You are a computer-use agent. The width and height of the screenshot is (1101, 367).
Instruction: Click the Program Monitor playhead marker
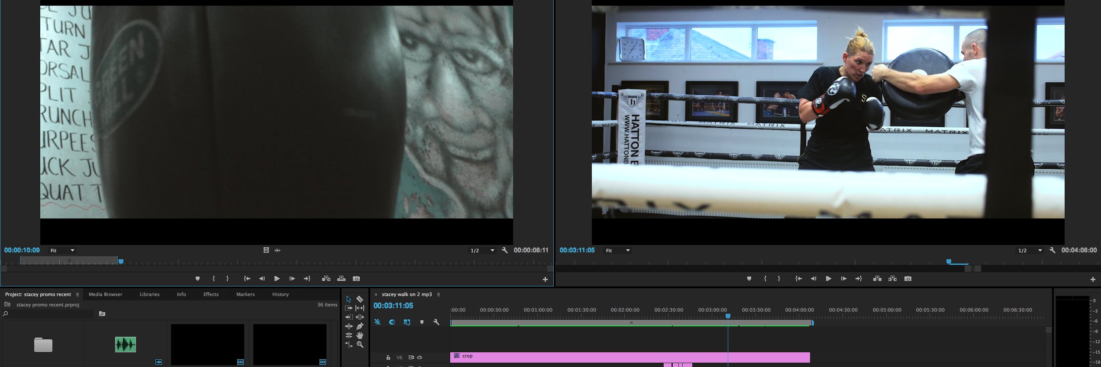click(949, 261)
